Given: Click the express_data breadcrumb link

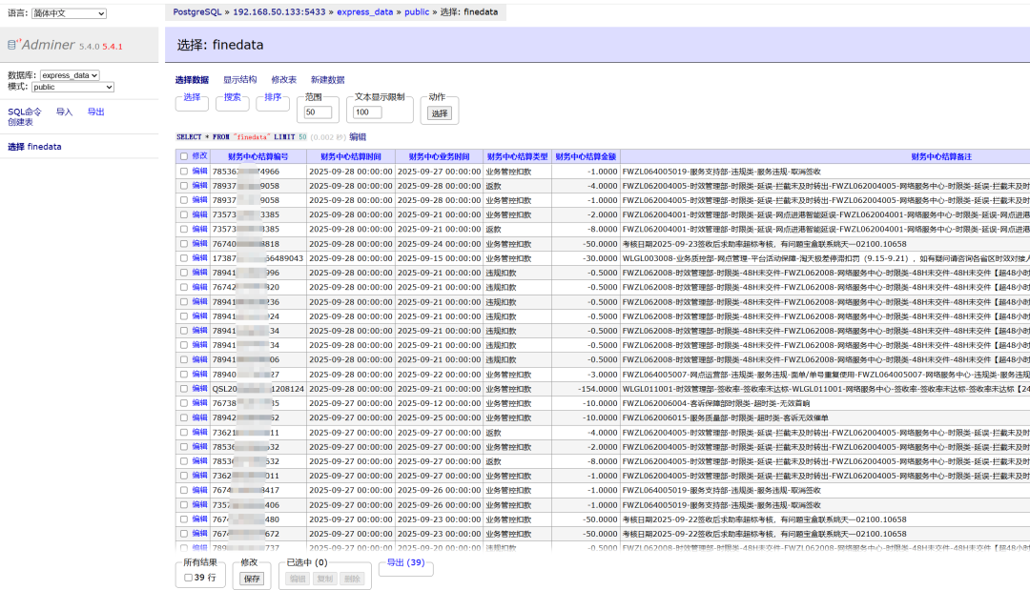Looking at the screenshot, I should [x=364, y=11].
